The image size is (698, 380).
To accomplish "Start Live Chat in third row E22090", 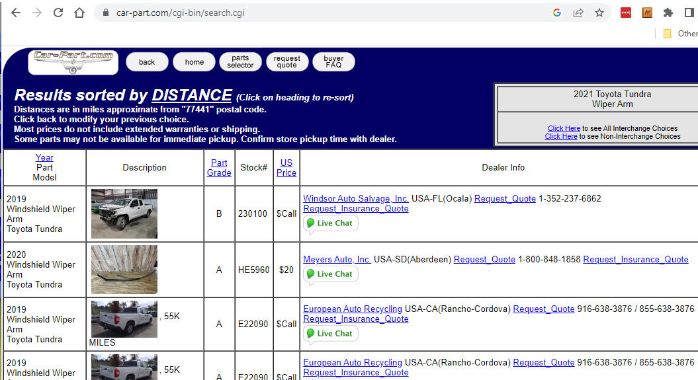I will (x=331, y=333).
